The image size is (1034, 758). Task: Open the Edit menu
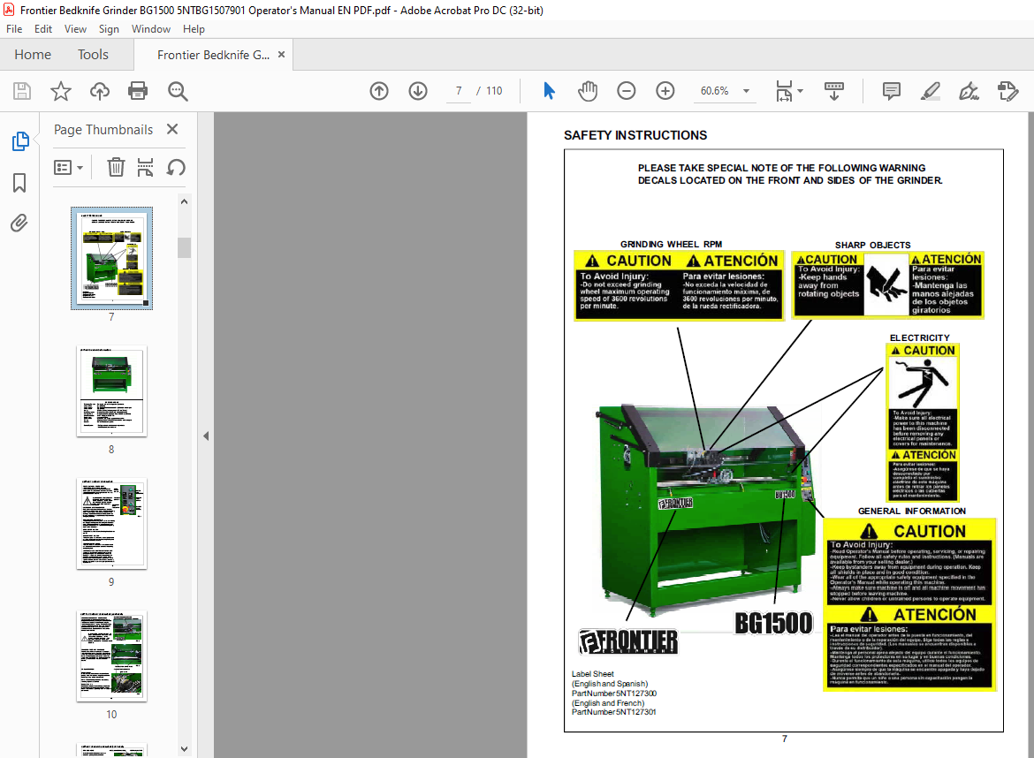(x=43, y=29)
